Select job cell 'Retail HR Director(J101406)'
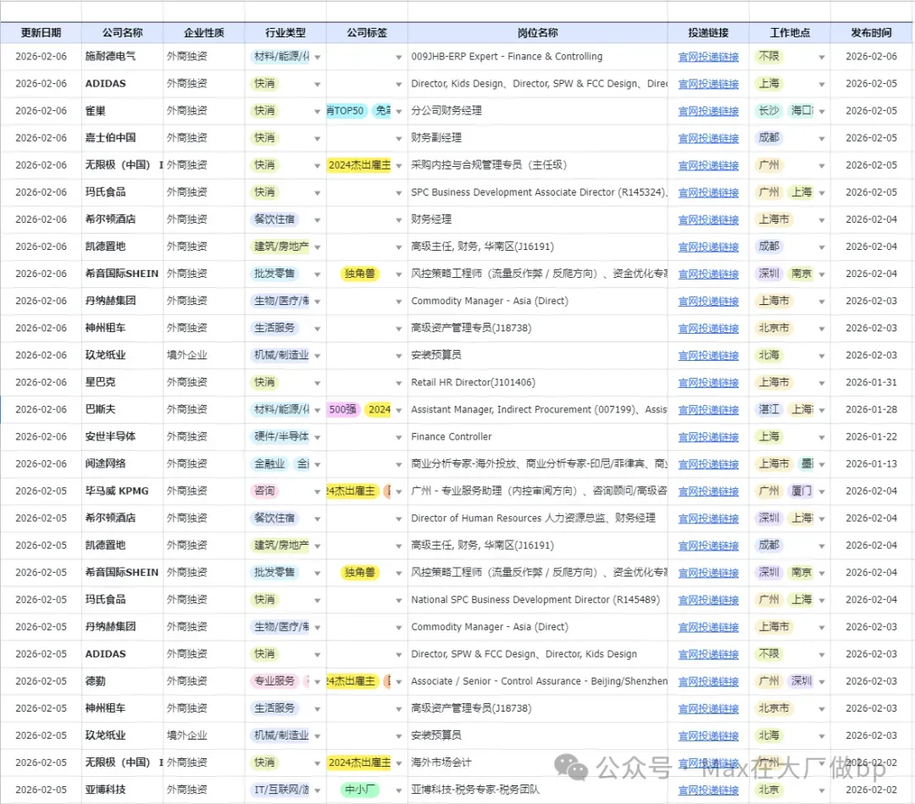 click(x=537, y=383)
